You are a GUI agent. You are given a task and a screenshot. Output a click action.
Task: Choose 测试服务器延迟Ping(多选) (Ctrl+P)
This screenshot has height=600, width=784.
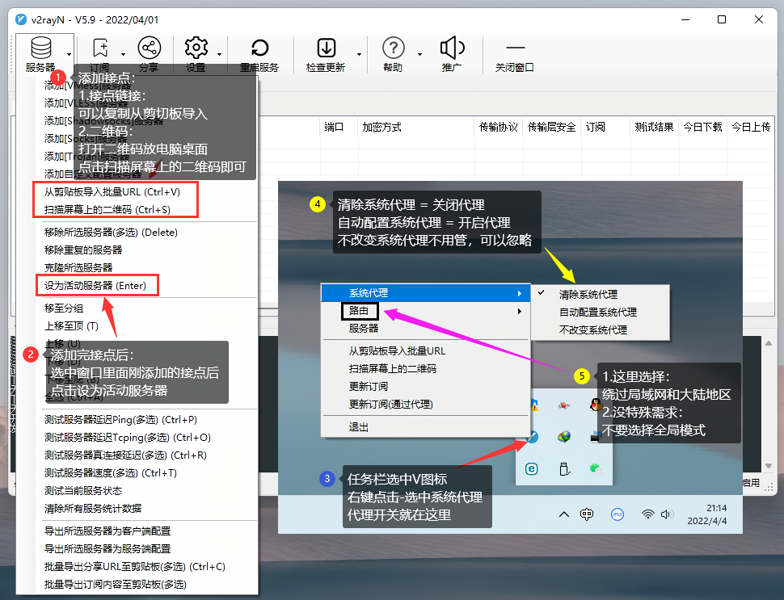[120, 420]
